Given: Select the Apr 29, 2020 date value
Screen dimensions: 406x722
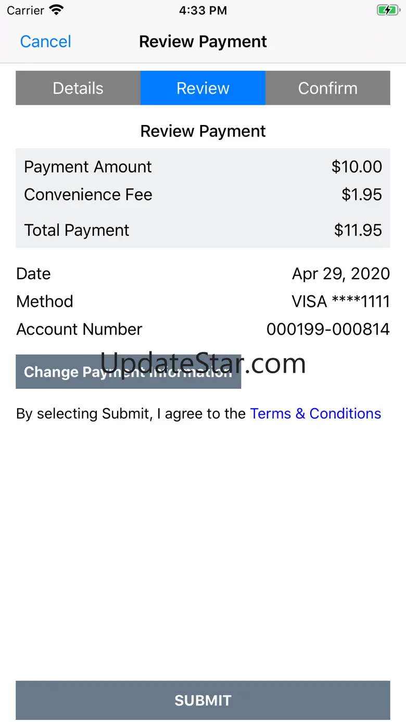Looking at the screenshot, I should [341, 274].
